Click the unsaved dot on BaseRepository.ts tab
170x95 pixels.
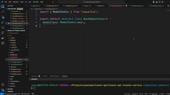[126, 6]
